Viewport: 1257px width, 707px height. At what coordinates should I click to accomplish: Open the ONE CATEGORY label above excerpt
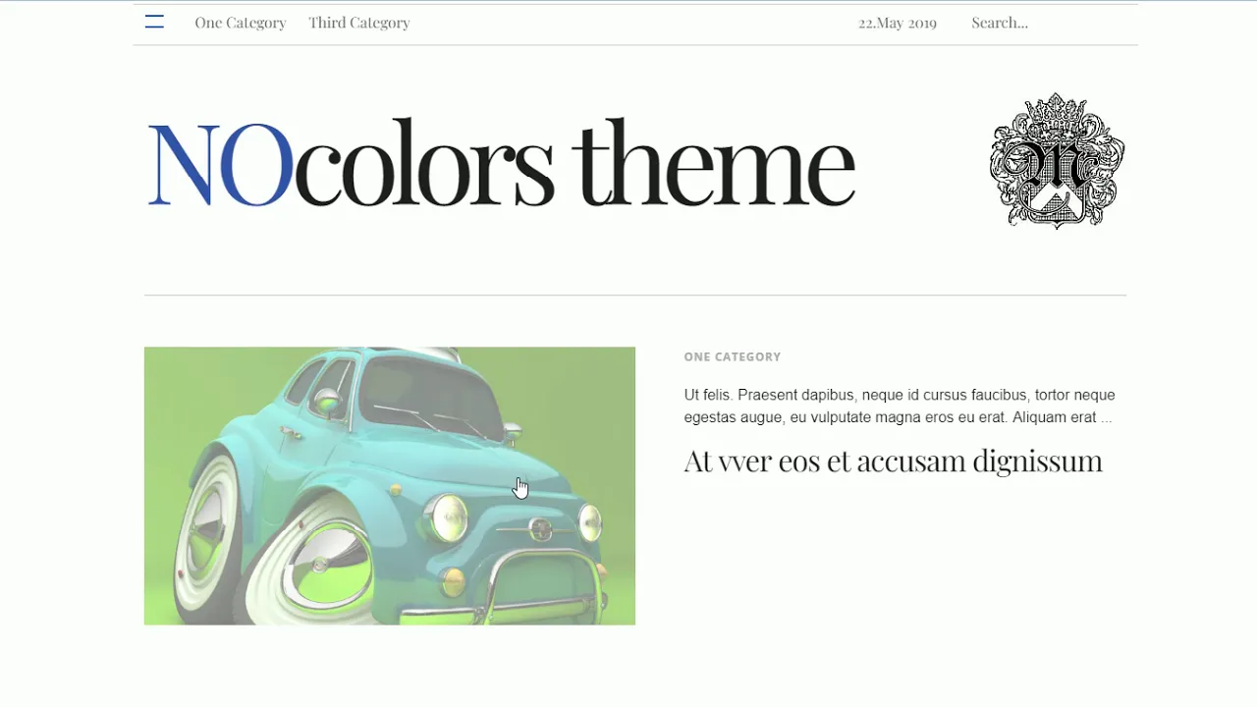(733, 356)
